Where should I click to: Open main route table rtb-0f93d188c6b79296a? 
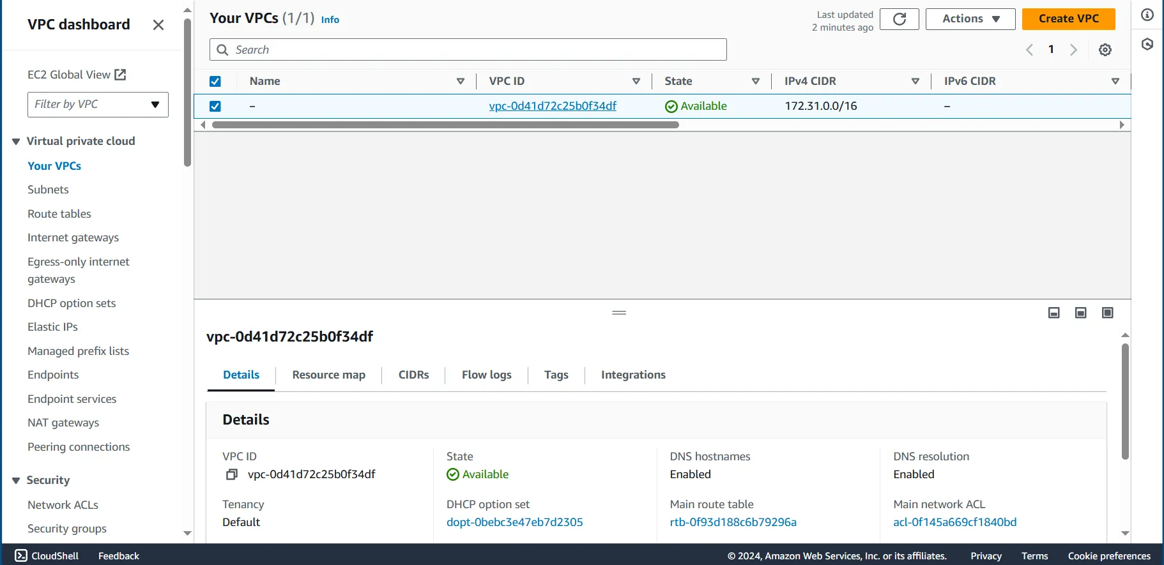pyautogui.click(x=733, y=522)
